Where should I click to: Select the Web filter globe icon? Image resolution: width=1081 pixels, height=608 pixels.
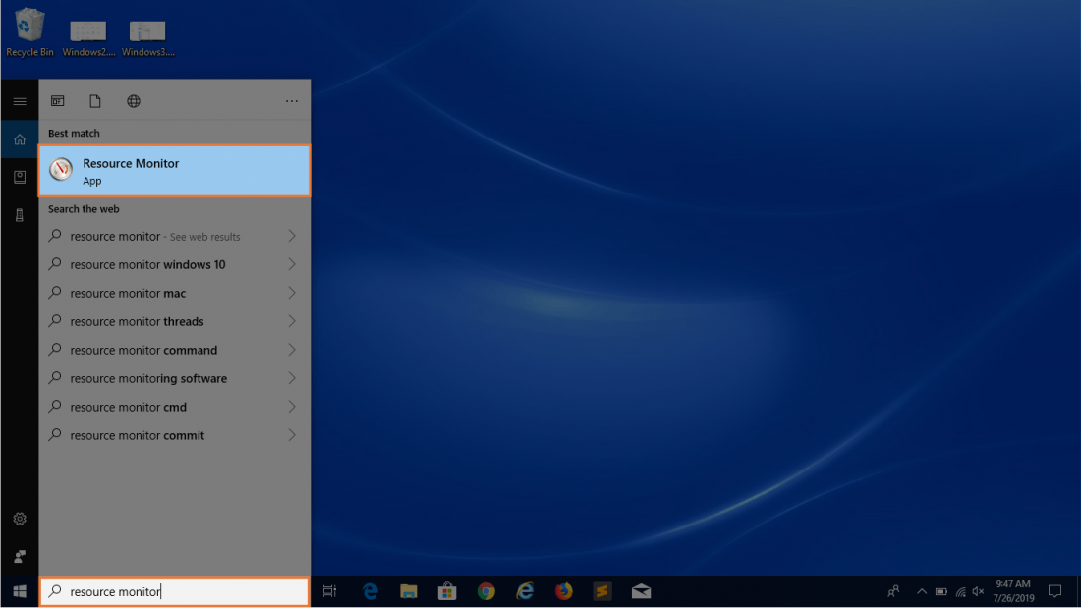134,101
